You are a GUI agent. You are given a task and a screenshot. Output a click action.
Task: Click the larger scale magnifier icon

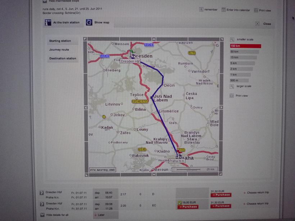[x=232, y=86]
